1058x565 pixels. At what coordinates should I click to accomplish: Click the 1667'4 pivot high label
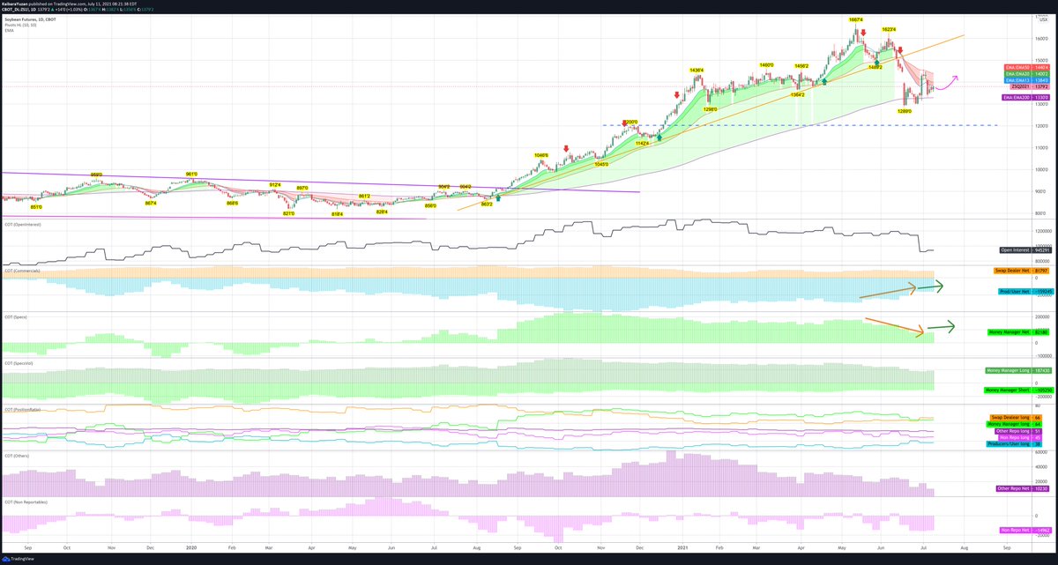point(856,19)
